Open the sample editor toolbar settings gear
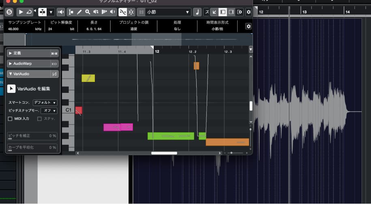 coord(249,12)
